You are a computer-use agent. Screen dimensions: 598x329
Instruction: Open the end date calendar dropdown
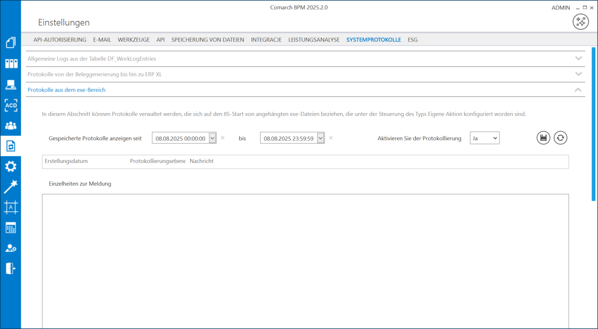point(321,138)
